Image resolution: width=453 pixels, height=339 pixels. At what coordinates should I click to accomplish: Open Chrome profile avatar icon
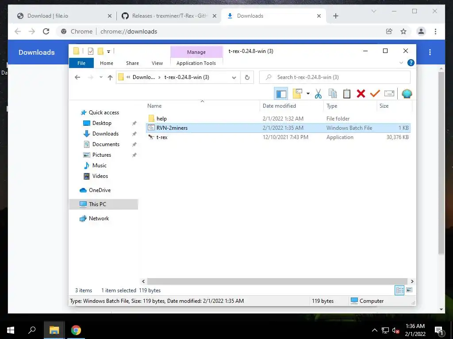tap(421, 31)
